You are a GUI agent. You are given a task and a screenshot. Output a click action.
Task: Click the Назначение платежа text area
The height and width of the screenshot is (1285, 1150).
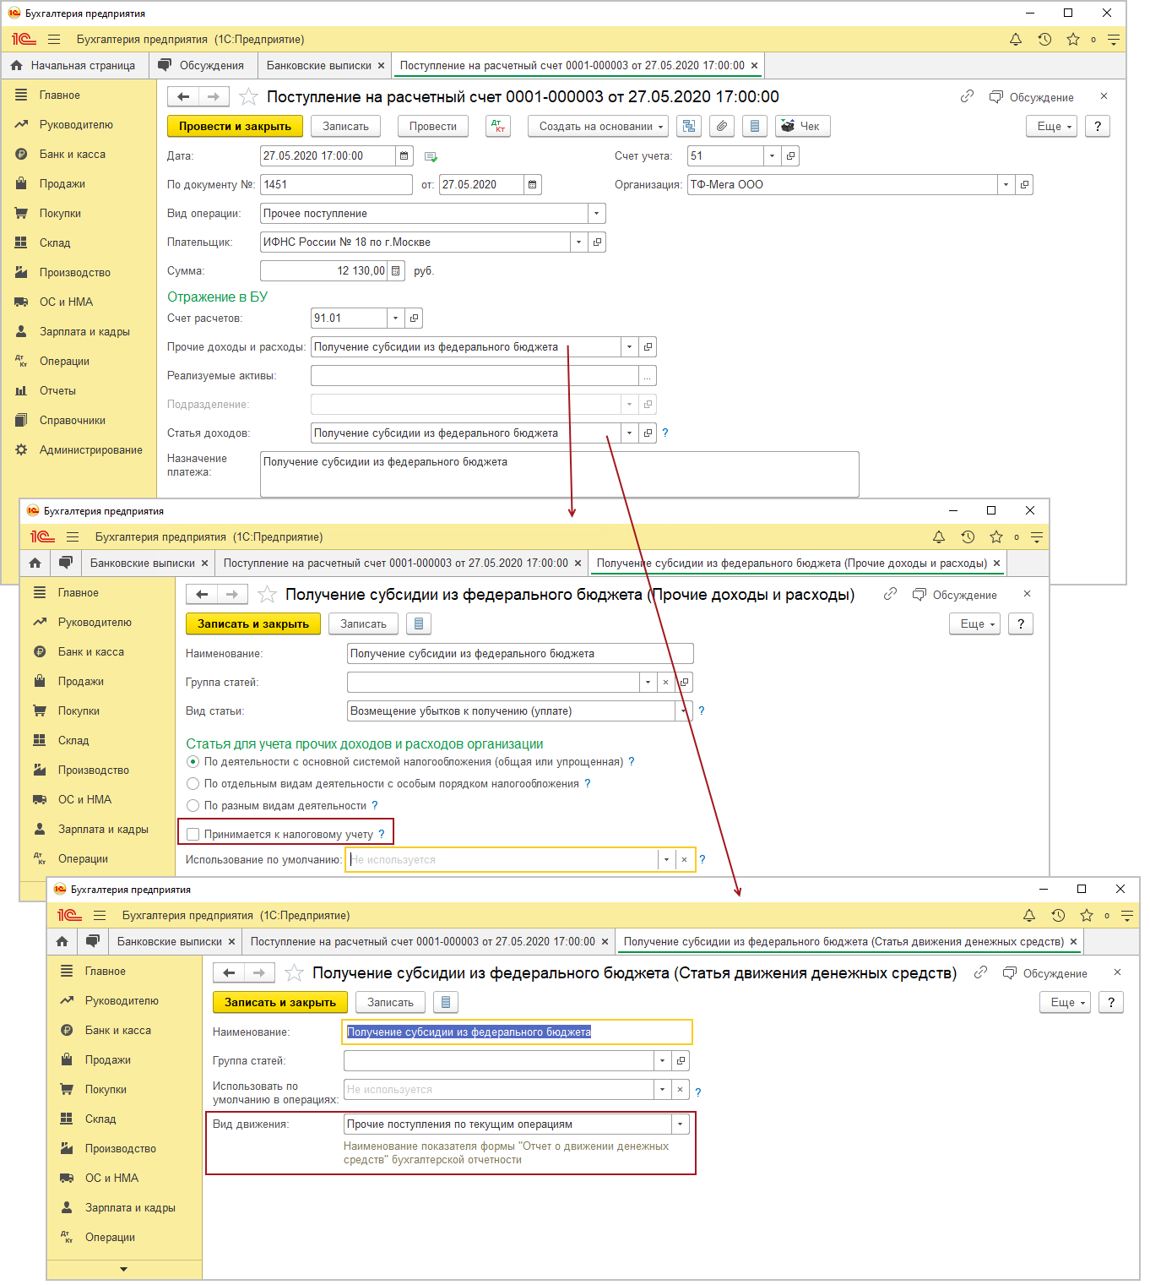[x=560, y=475]
